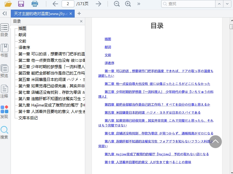Go to previous page with left arrow
This screenshot has width=233, height=174.
click(55, 4)
